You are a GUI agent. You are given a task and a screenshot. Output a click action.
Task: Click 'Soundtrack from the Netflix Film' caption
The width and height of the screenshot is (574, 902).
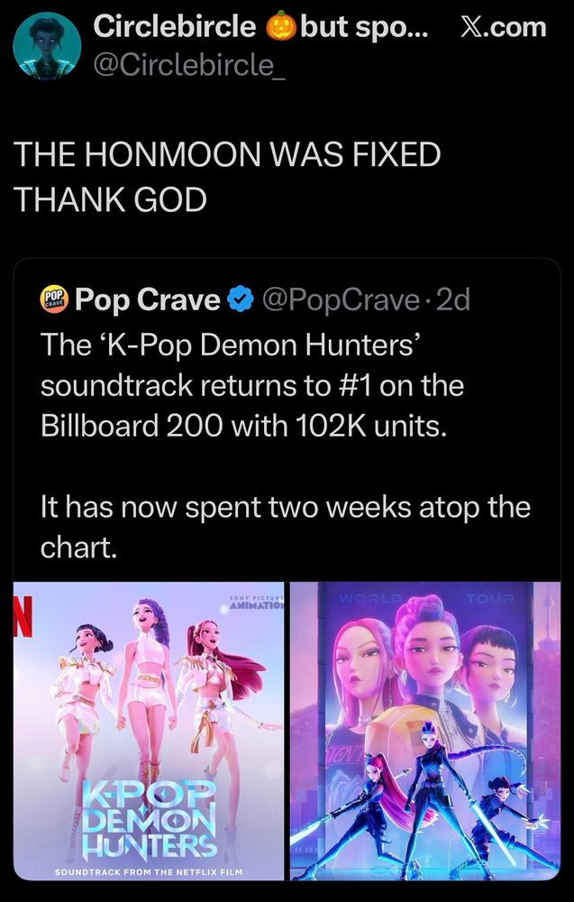pos(149,871)
